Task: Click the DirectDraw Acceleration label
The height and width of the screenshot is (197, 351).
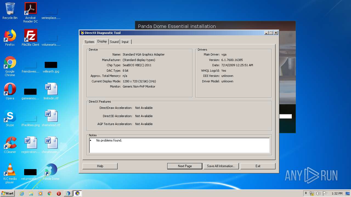Action: [x=116, y=108]
